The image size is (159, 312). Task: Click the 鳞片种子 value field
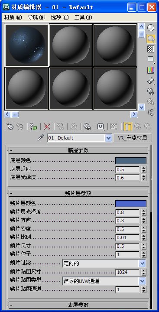coord(127,254)
